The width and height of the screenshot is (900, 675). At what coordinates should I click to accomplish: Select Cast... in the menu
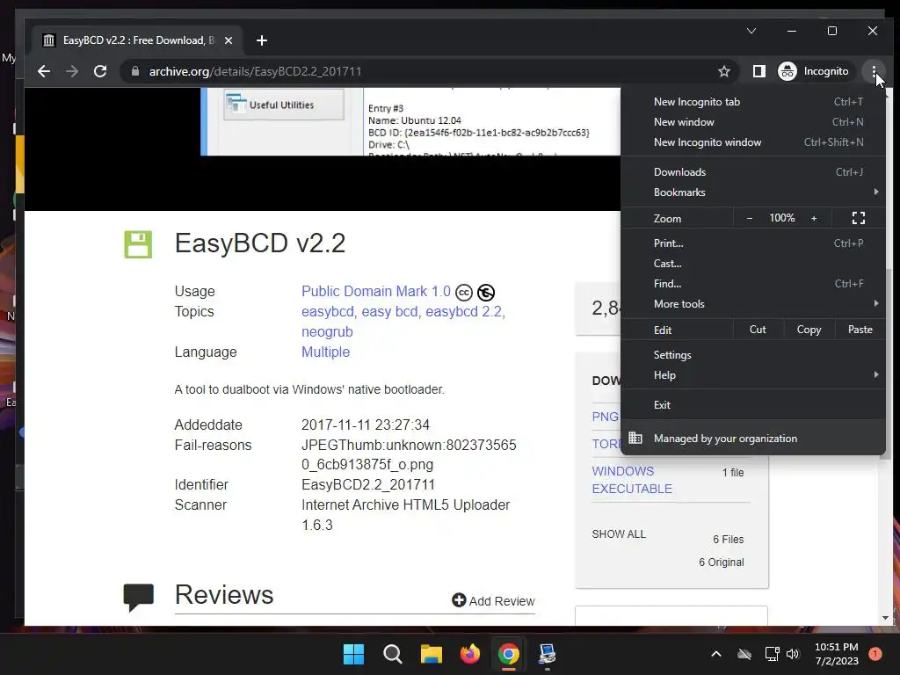pos(753,264)
